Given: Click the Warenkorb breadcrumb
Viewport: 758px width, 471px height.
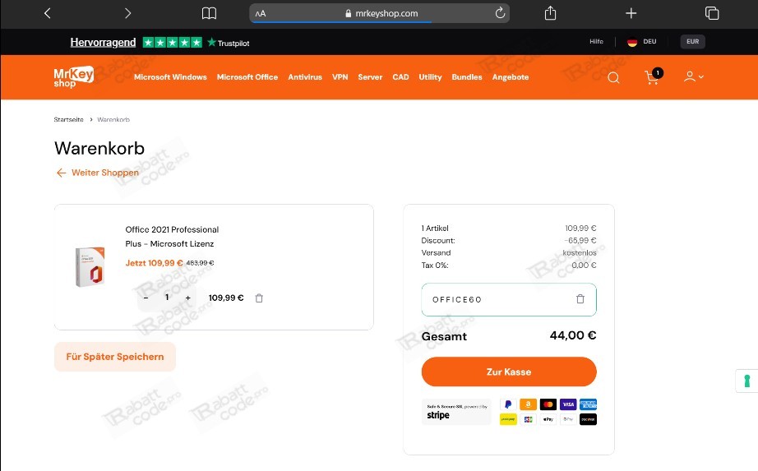Looking at the screenshot, I should click(x=113, y=119).
